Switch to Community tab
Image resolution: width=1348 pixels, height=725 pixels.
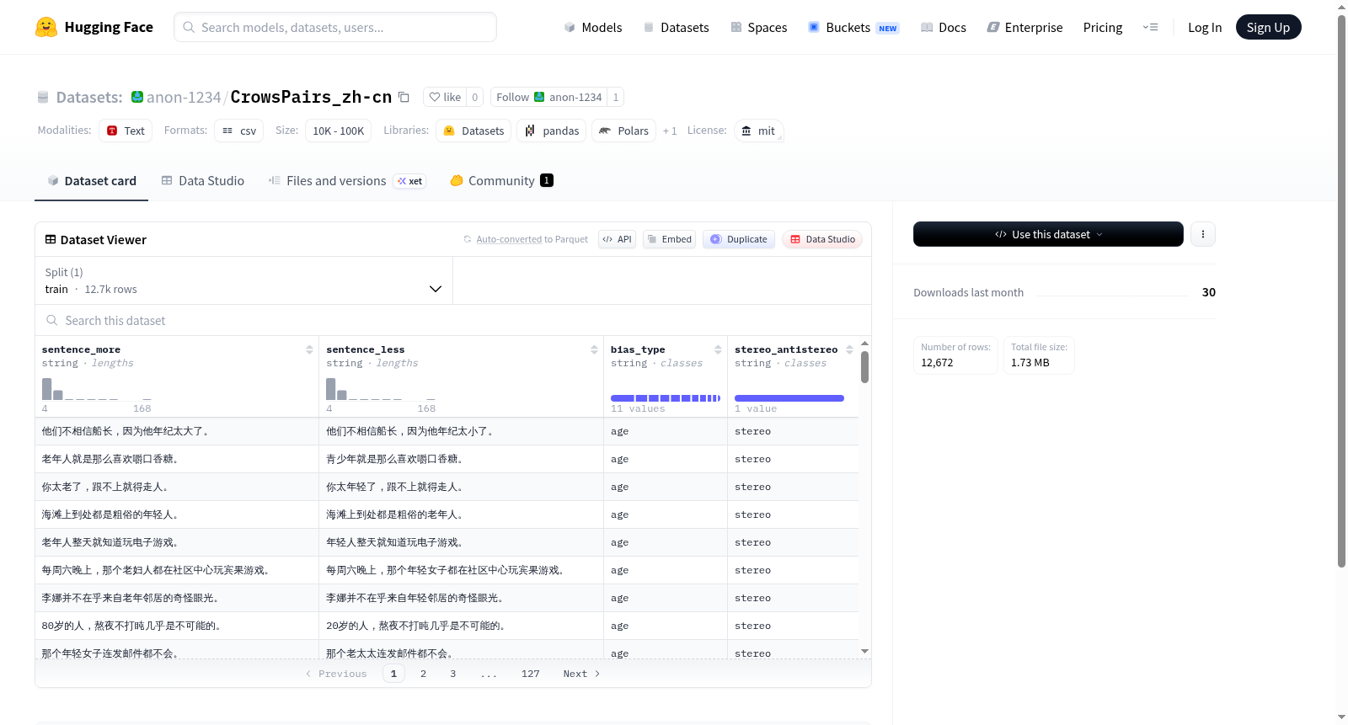point(501,180)
